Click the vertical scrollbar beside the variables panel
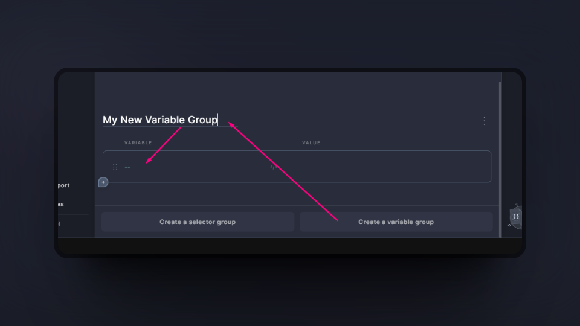This screenshot has width=580, height=326. [500, 157]
